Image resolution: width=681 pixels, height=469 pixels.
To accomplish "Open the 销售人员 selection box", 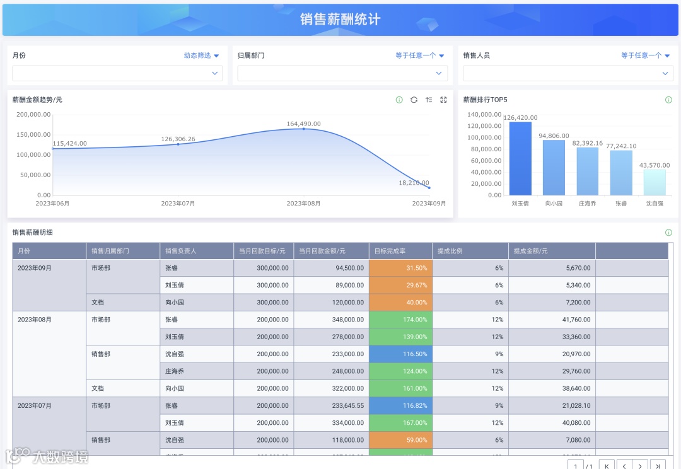I will (x=568, y=73).
